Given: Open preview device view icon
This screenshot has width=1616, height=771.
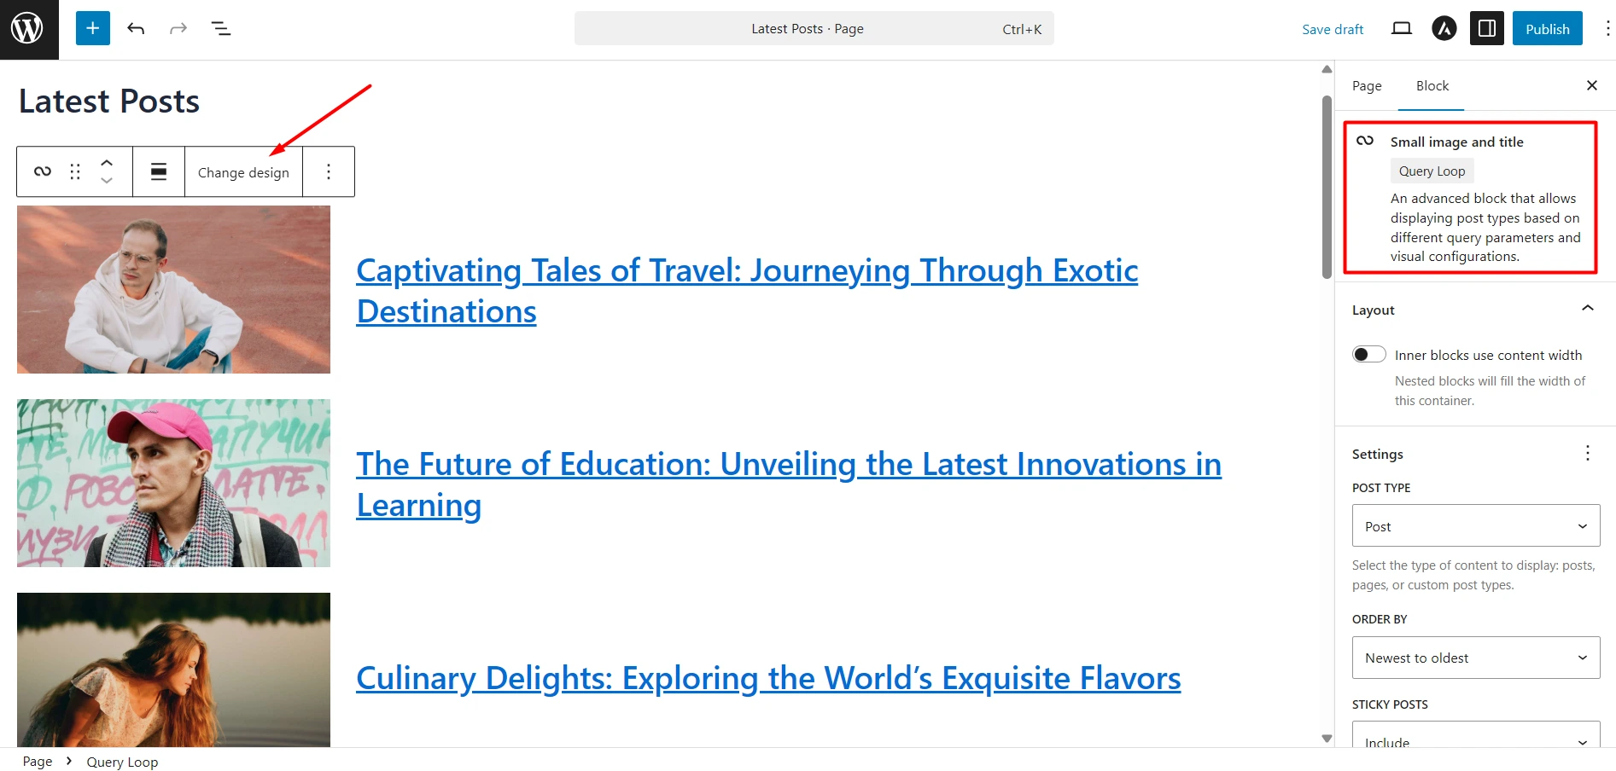Looking at the screenshot, I should [x=1401, y=29].
